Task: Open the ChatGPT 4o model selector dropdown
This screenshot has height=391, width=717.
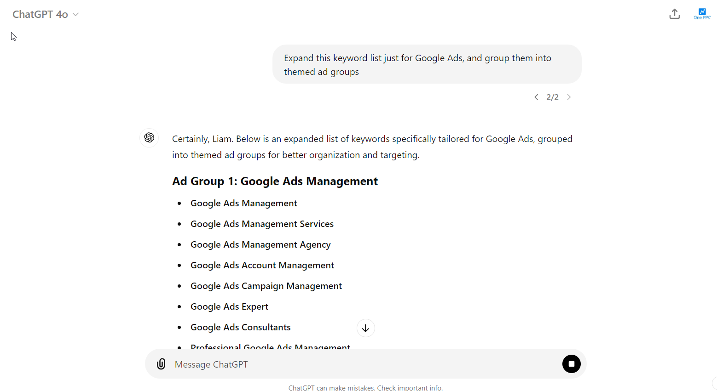Action: pyautogui.click(x=46, y=14)
